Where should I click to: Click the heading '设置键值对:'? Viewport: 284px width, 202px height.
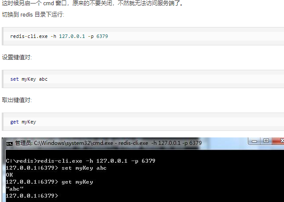[x=17, y=57]
